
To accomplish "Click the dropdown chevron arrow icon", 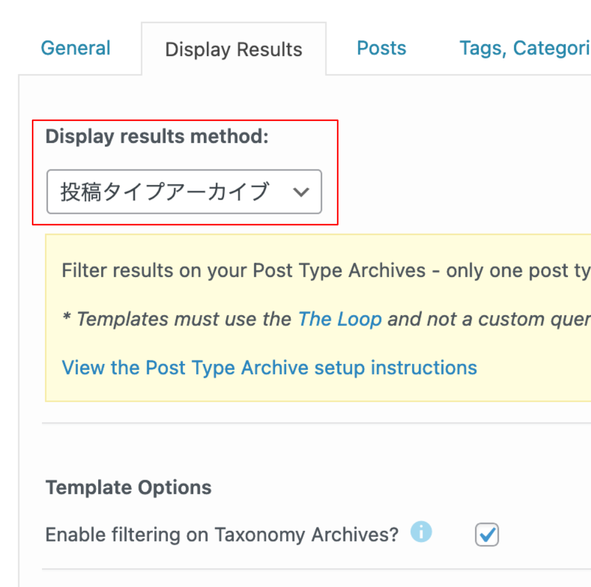I will [301, 192].
